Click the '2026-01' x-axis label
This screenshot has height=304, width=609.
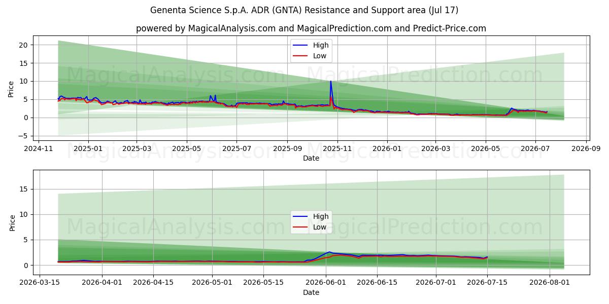[x=387, y=149]
